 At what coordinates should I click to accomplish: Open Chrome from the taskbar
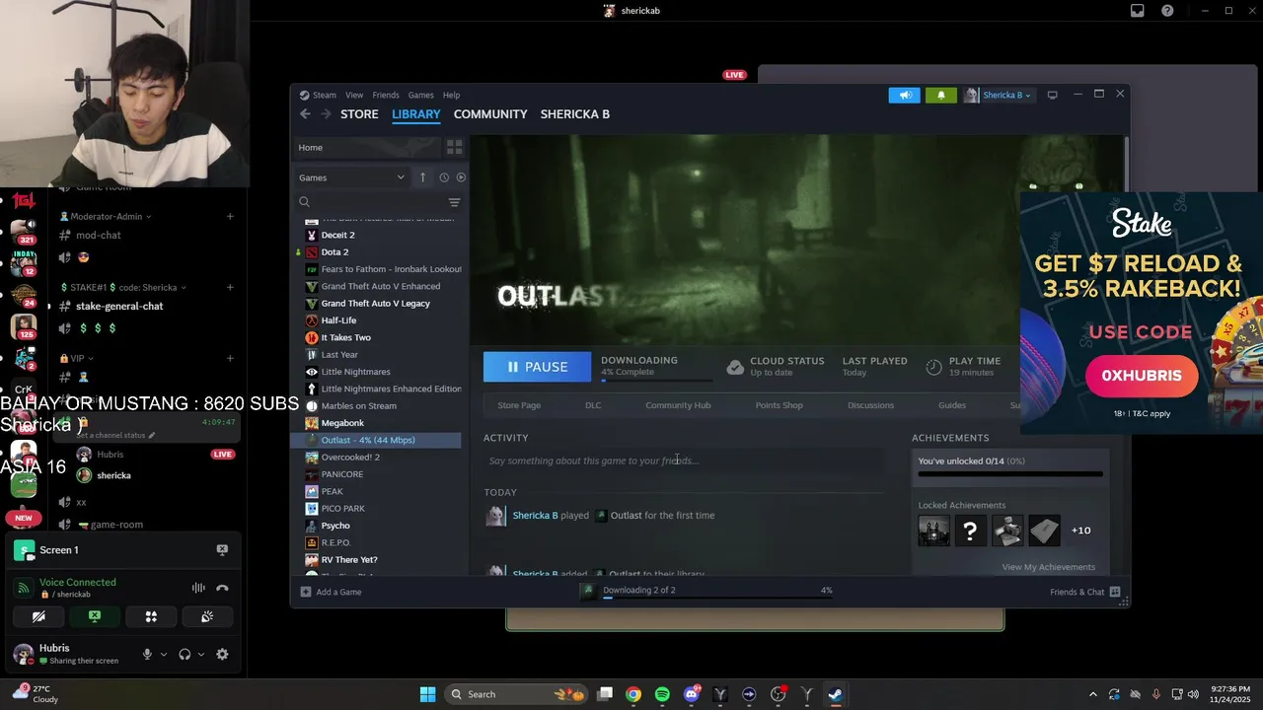633,694
